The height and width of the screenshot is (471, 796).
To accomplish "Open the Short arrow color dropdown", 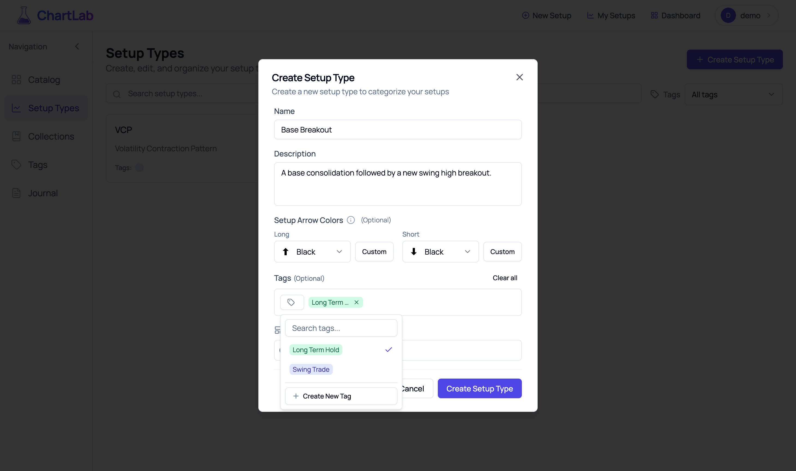I will click(x=440, y=252).
